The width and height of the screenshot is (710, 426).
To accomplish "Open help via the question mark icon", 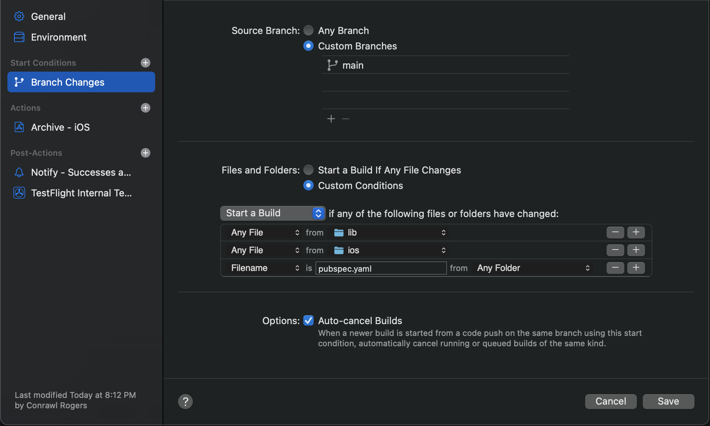I will 185,401.
